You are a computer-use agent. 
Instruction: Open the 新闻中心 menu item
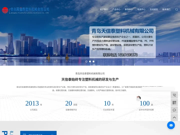pyautogui.click(x=141, y=9)
